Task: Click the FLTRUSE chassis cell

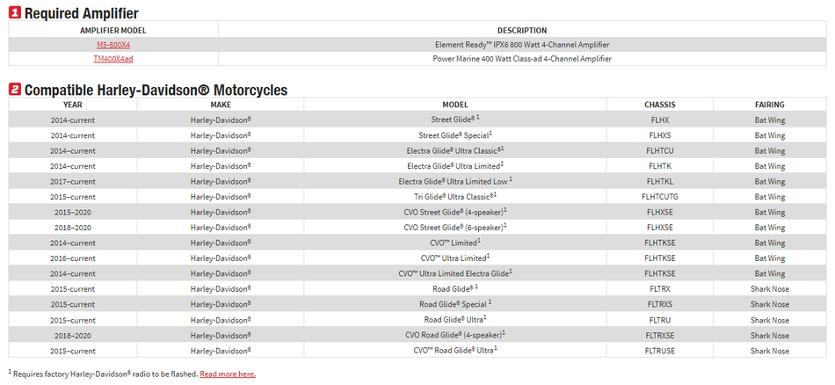Action: click(660, 351)
